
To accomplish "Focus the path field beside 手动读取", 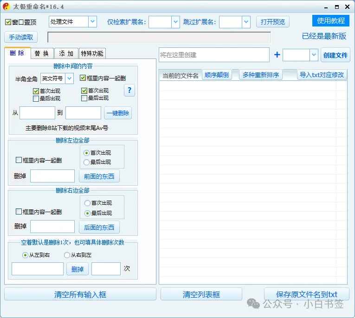I will pyautogui.click(x=159, y=37).
